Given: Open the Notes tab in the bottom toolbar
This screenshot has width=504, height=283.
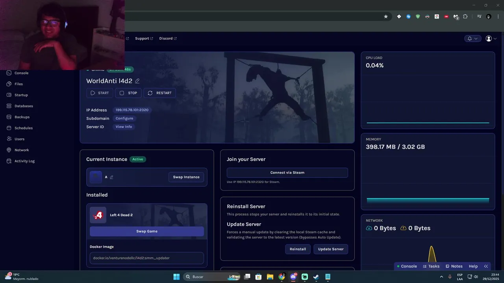Looking at the screenshot, I should pos(454,266).
